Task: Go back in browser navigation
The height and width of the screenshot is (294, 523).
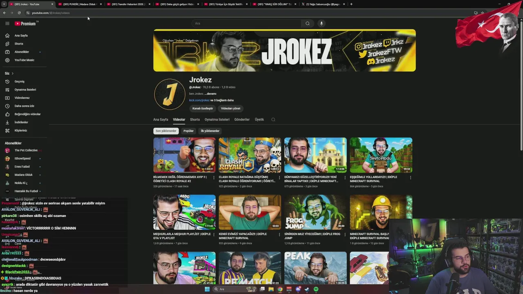Action: pyautogui.click(x=4, y=13)
